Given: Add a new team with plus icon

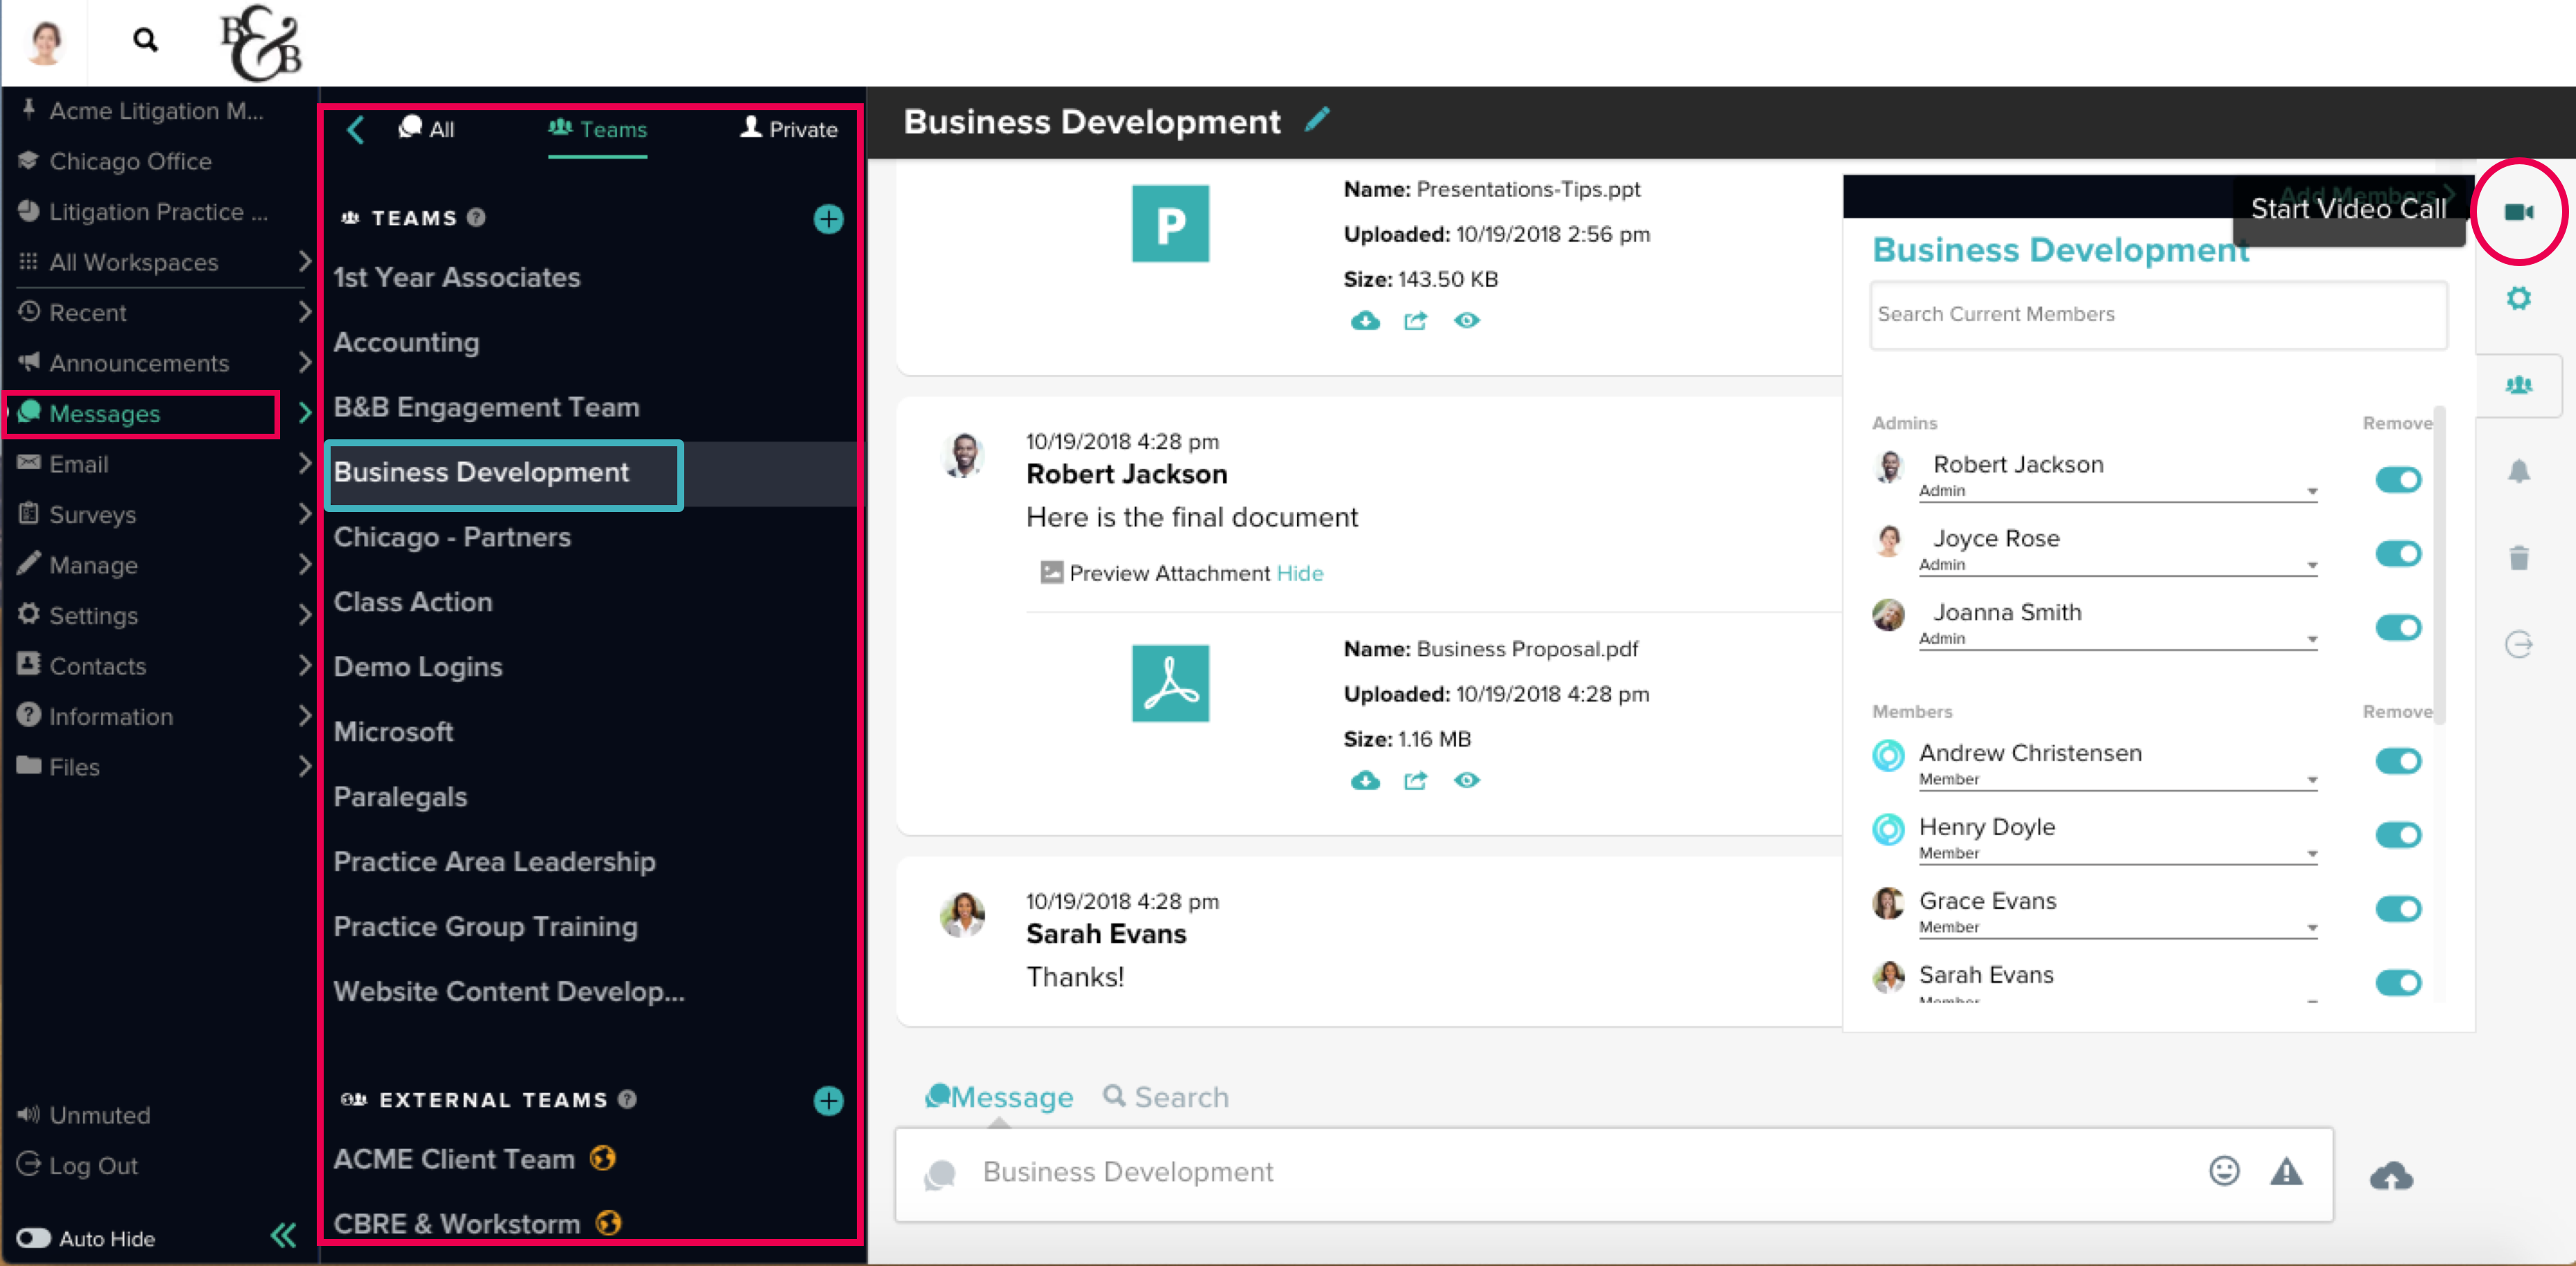Looking at the screenshot, I should (x=828, y=218).
